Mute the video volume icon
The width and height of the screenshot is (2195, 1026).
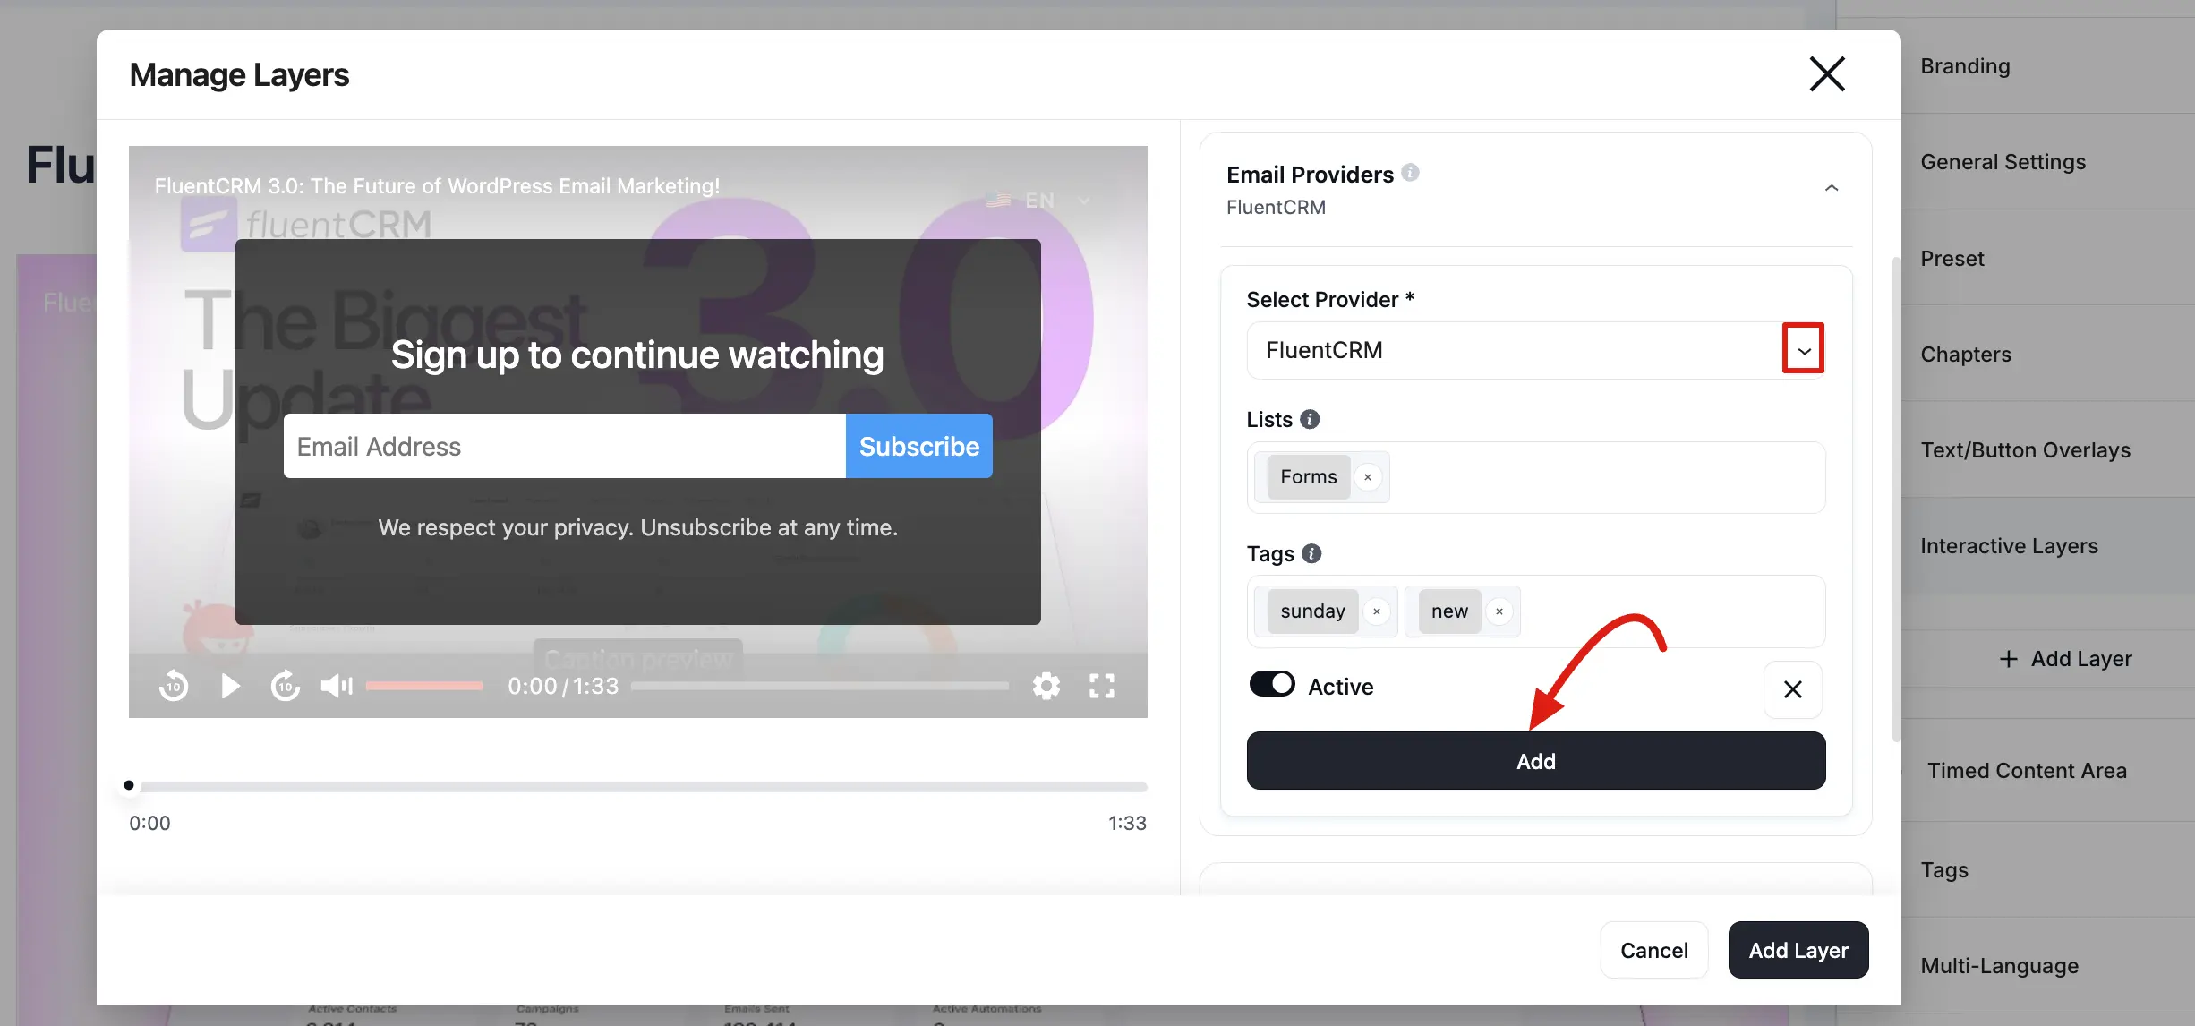[x=337, y=687]
